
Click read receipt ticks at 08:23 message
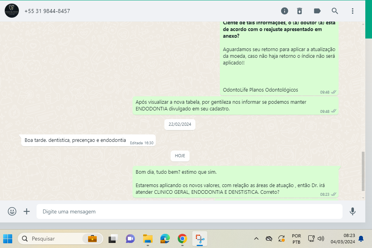click(333, 194)
